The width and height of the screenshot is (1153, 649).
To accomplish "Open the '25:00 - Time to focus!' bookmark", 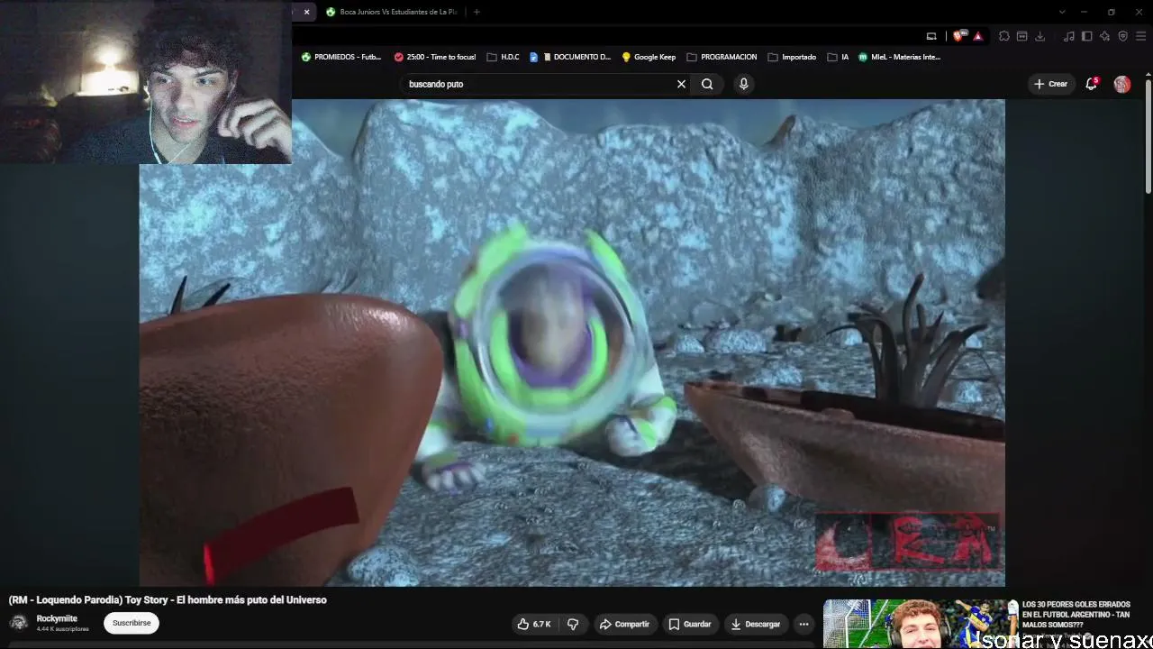I will 434,57.
